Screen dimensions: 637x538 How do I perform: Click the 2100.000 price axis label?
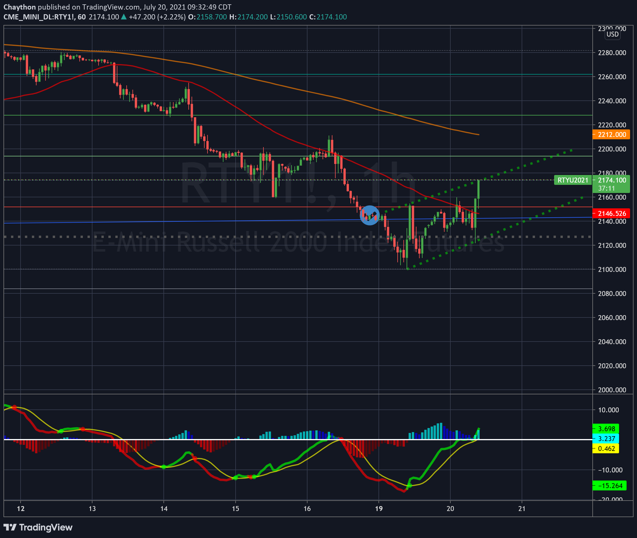tap(612, 270)
